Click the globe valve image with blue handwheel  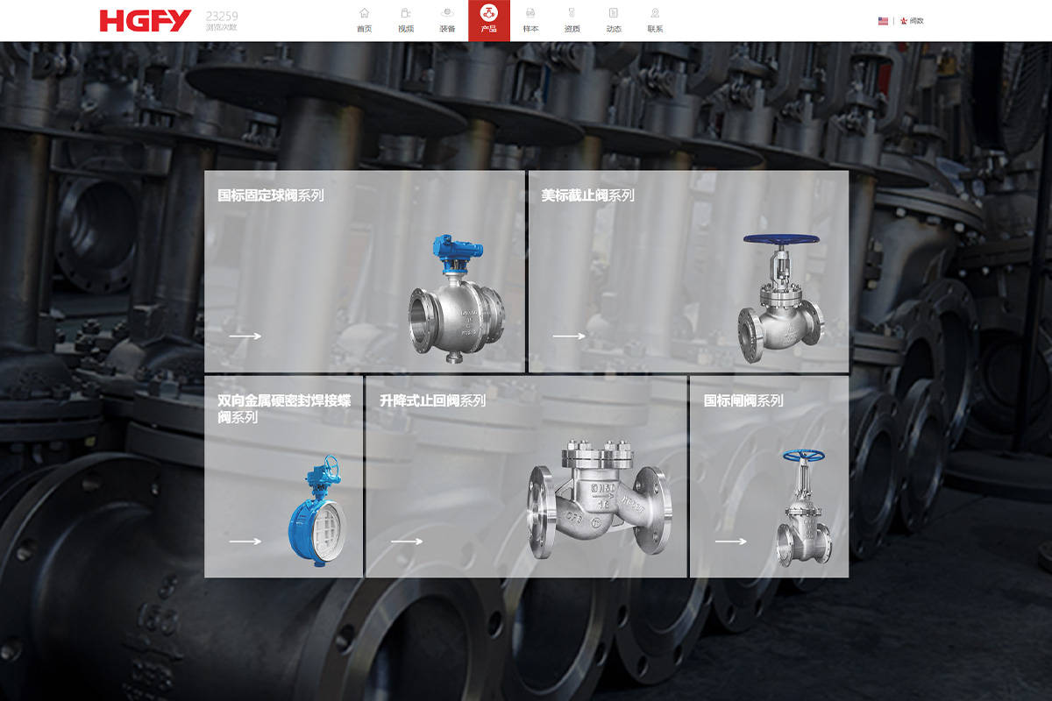tap(780, 298)
